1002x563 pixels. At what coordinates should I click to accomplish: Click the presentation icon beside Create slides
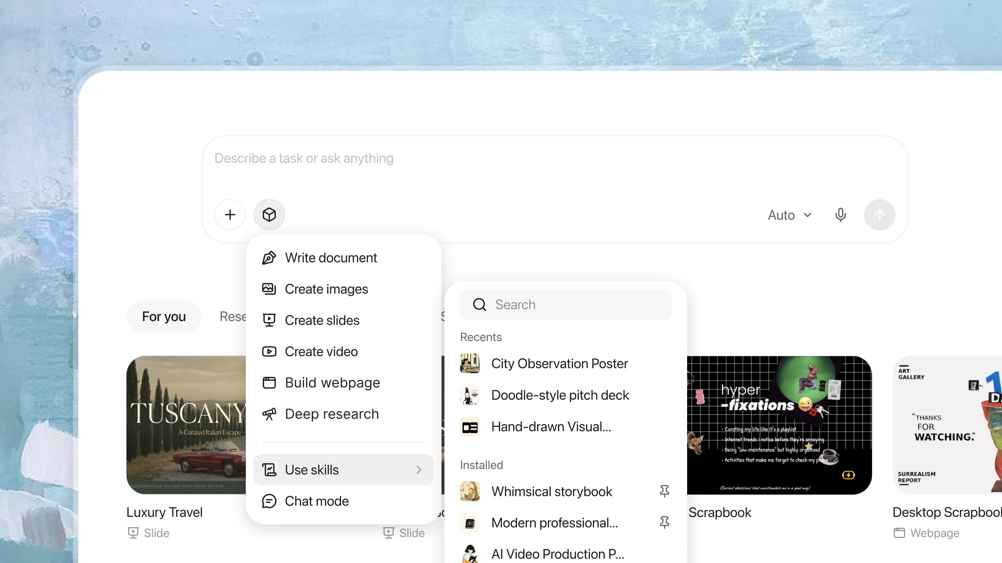(269, 320)
